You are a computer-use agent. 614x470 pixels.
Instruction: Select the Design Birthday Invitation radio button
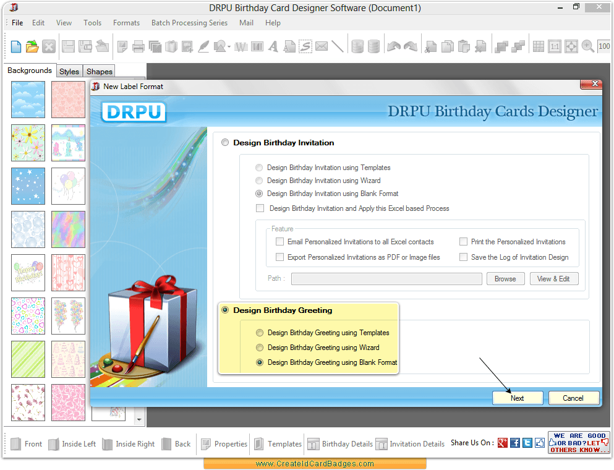225,143
